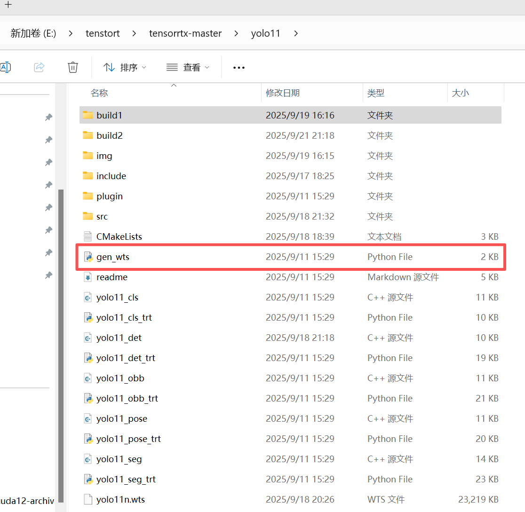Viewport: 525px width, 512px height.
Task: Select the yolo11_cls_trt Python file icon
Action: click(88, 317)
